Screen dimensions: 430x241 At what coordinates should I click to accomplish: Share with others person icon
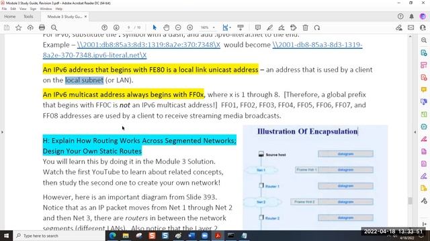[423, 27]
